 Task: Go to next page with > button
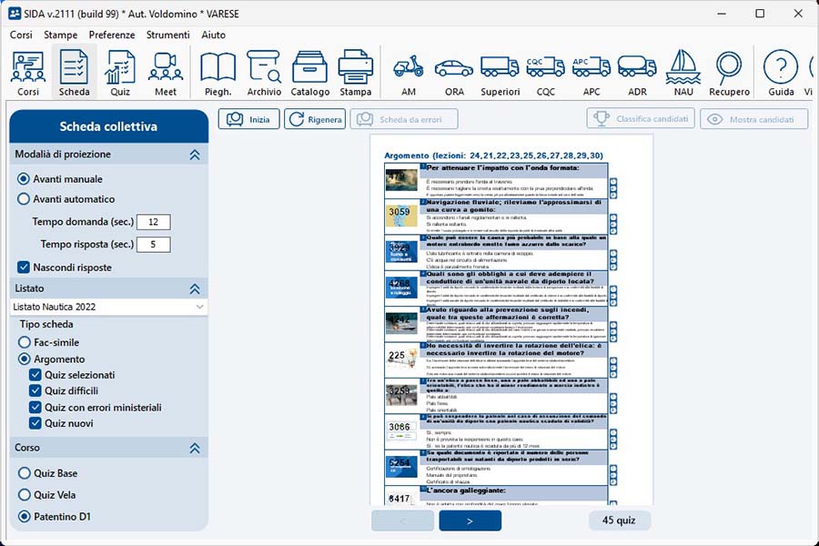point(470,521)
